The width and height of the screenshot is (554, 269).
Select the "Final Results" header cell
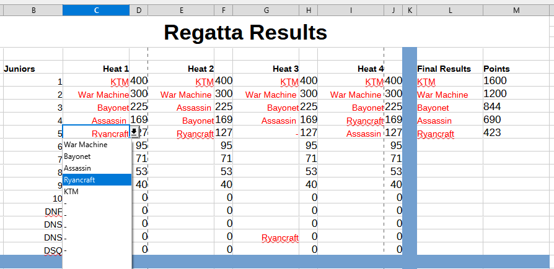point(444,69)
